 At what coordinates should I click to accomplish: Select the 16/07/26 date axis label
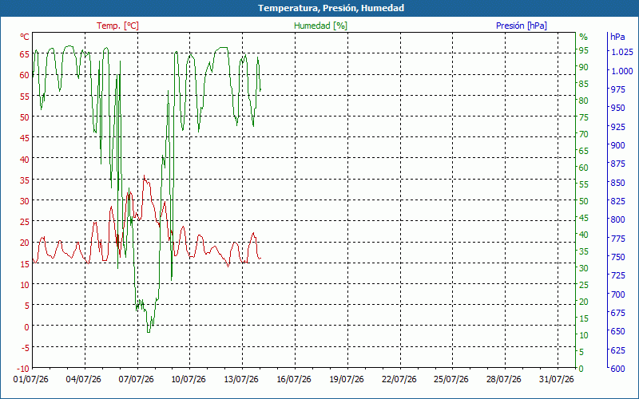[294, 379]
